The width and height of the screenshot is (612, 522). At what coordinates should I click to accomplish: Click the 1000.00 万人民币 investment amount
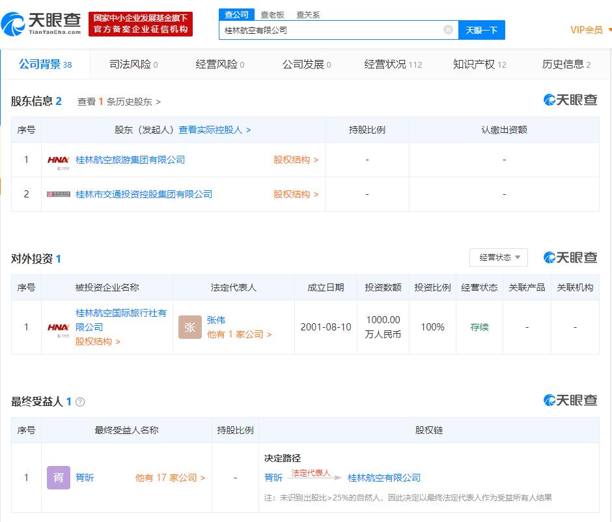pos(383,327)
